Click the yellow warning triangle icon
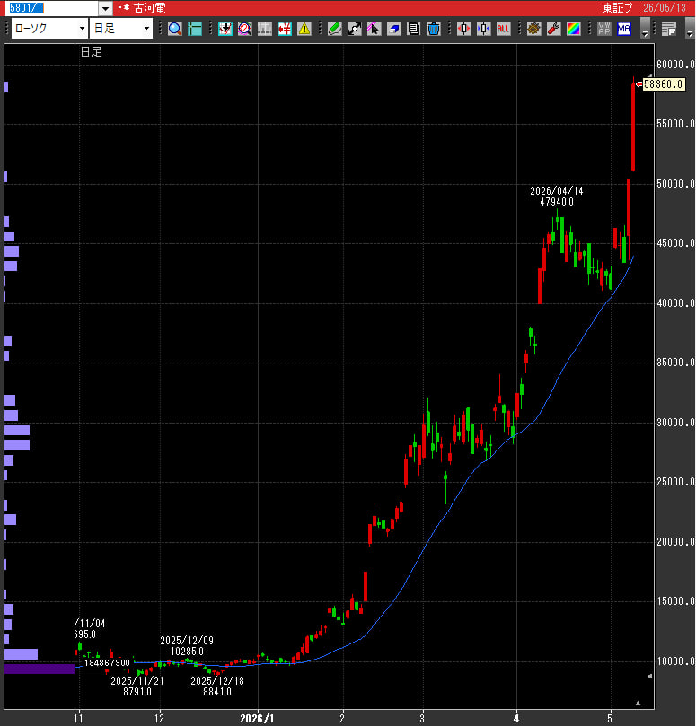The width and height of the screenshot is (696, 726). [x=304, y=29]
